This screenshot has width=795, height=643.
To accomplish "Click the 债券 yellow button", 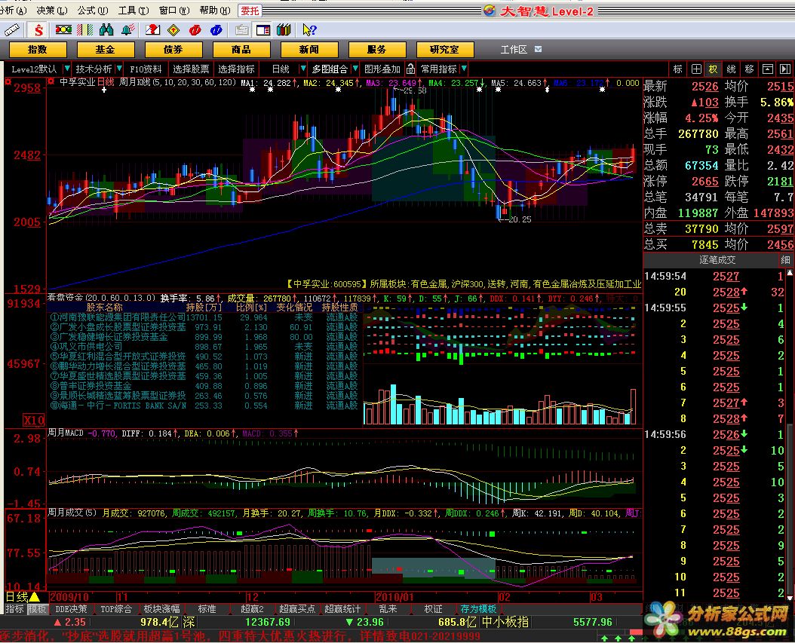I will point(173,50).
